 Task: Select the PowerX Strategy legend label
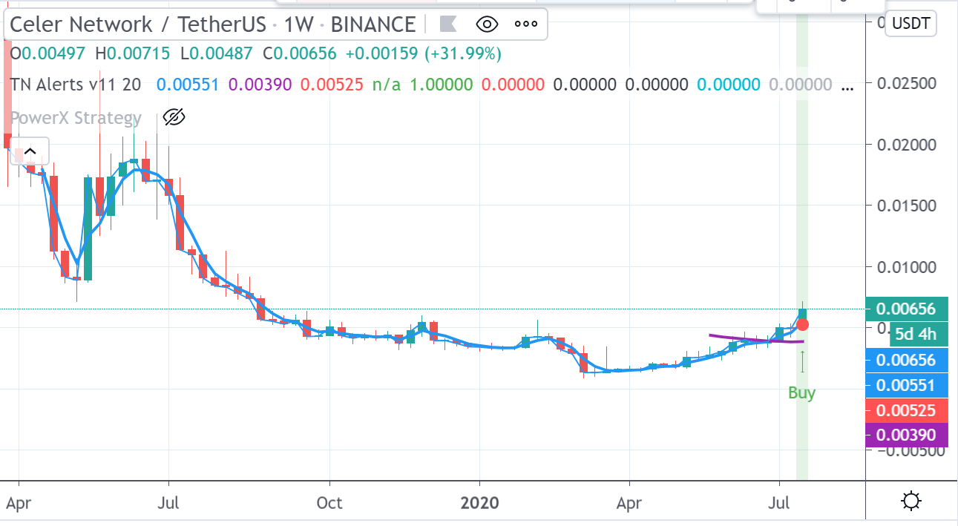tap(76, 118)
